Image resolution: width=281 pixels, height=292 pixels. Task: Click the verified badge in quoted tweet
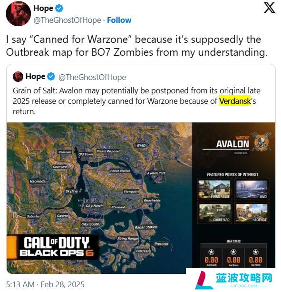click(51, 77)
